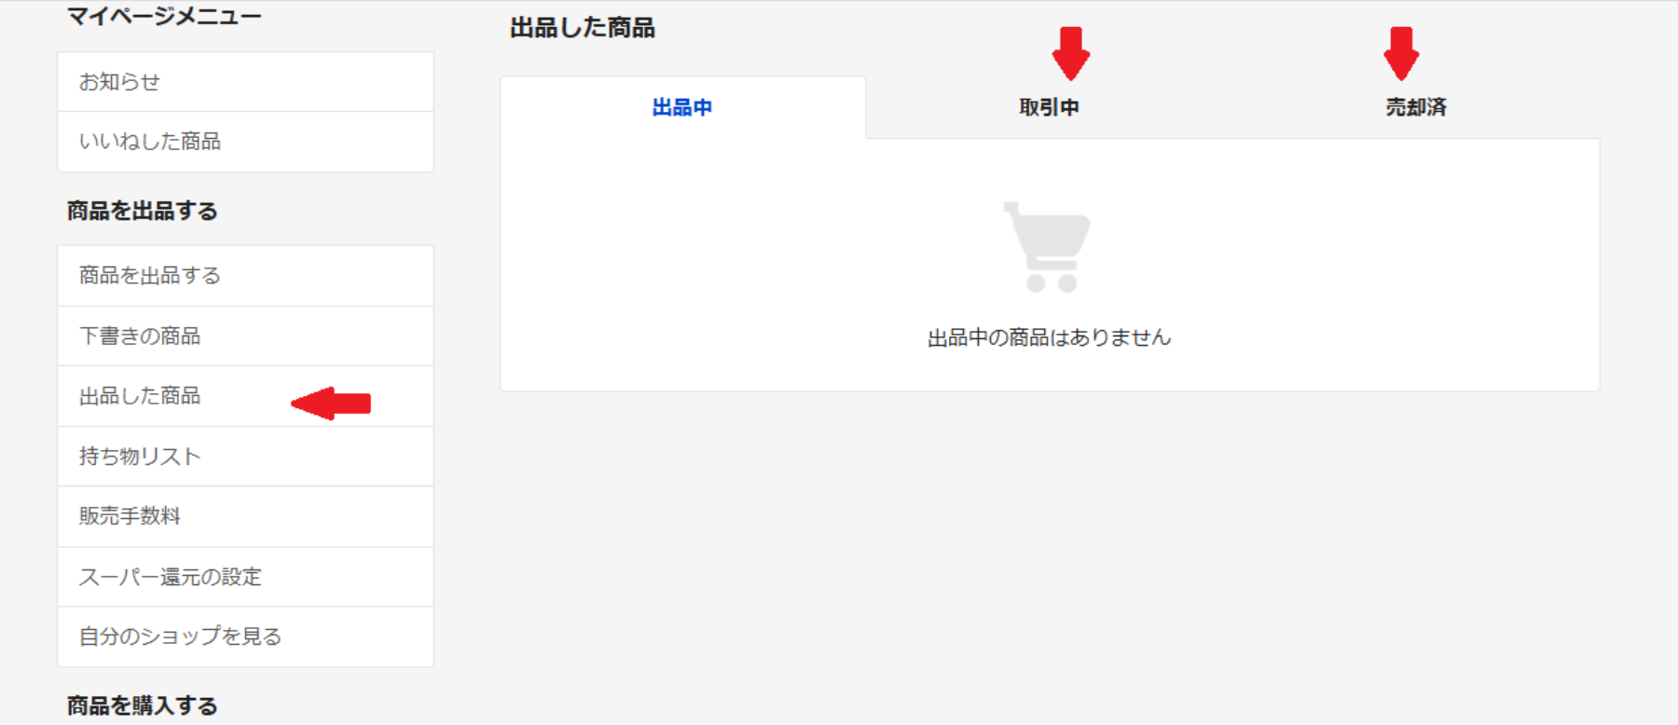This screenshot has width=1678, height=725.
Task: Open 下書きの商品 from the menu
Action: (x=245, y=335)
